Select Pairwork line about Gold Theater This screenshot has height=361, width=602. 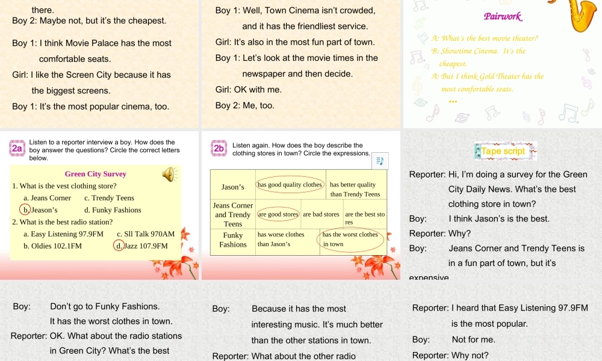pyautogui.click(x=488, y=82)
